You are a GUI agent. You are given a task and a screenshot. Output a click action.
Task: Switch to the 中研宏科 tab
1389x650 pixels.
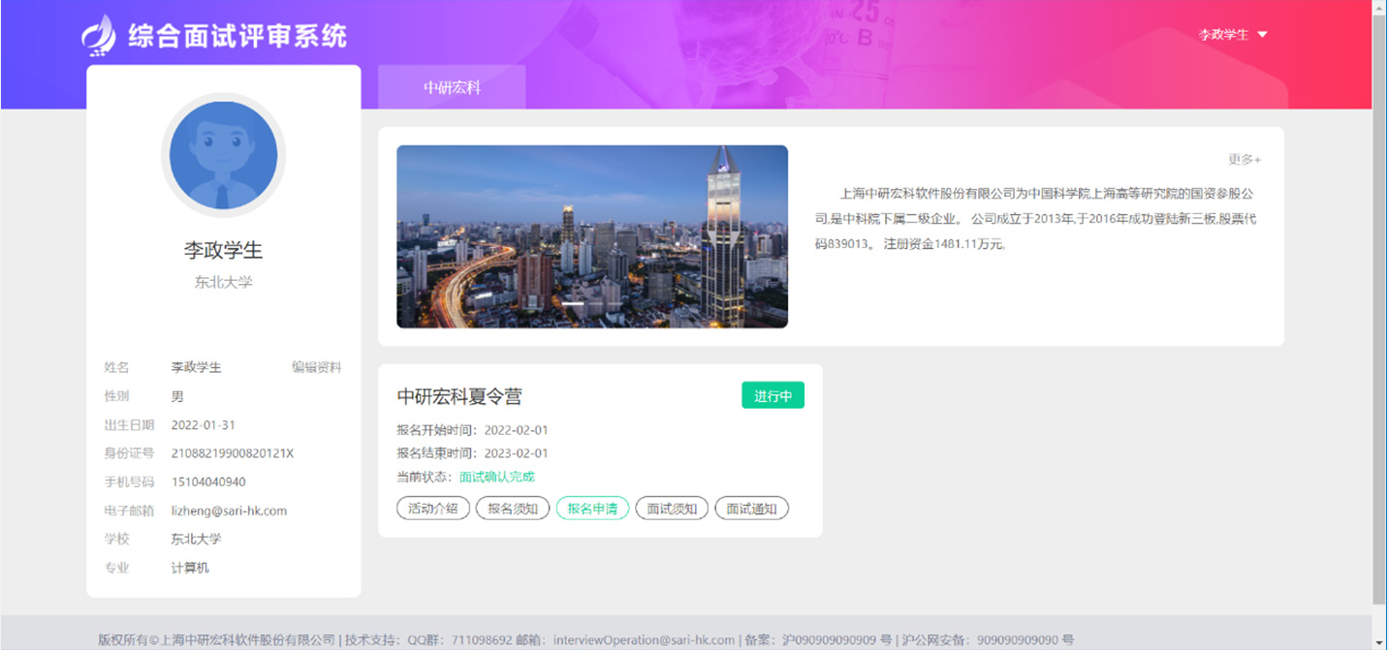(452, 87)
